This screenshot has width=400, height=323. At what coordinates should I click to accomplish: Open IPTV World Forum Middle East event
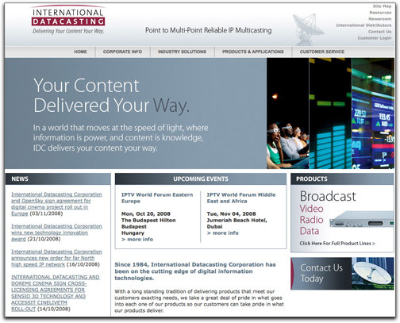241,198
